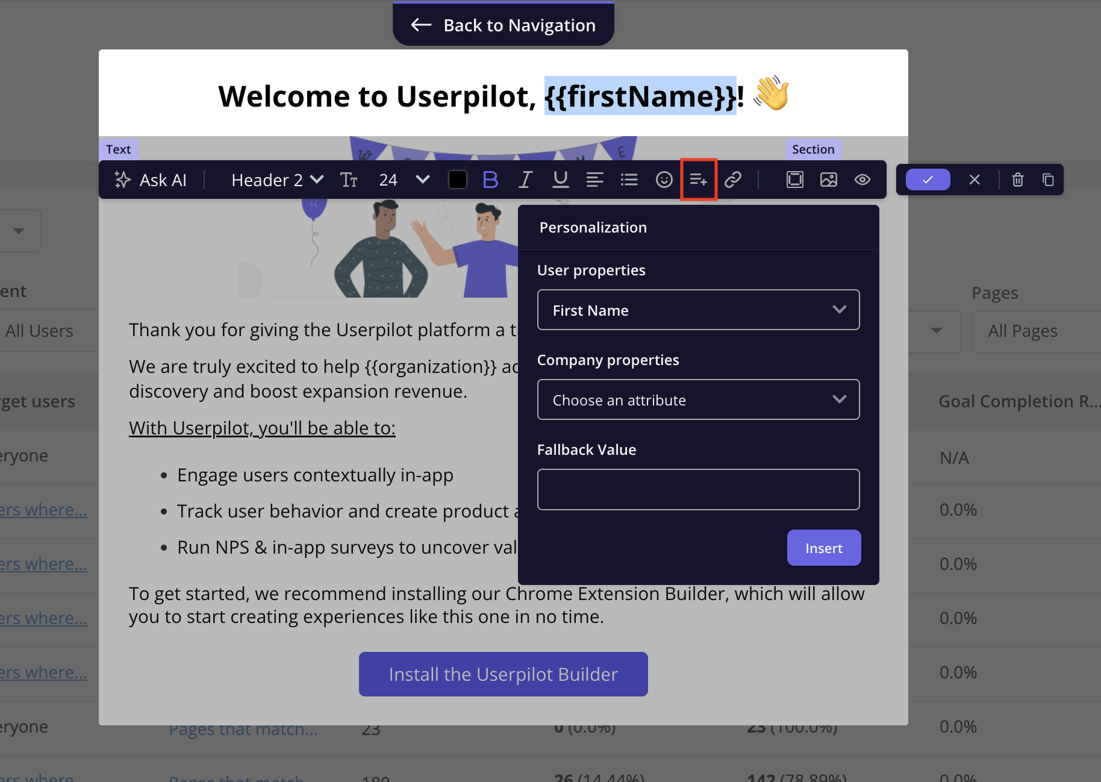Open the All Pages dropdown in background
This screenshot has width=1101, height=782.
1036,331
